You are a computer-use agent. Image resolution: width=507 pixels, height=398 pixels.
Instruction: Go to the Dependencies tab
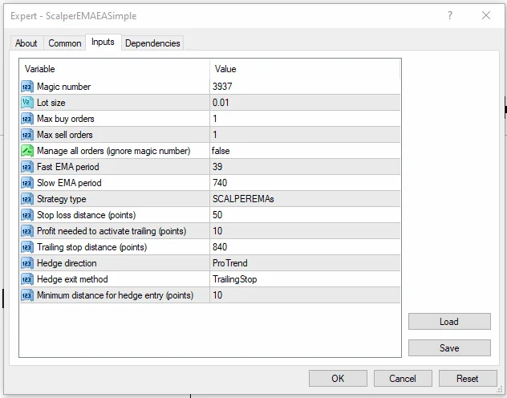coord(152,43)
